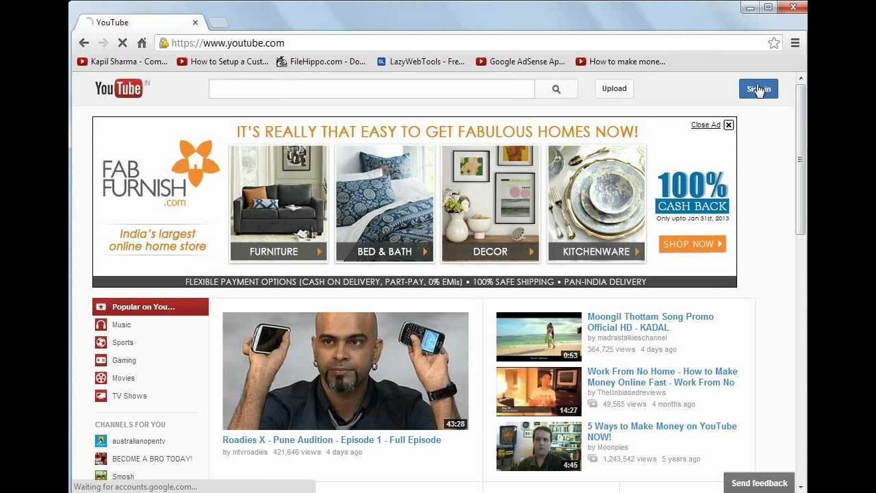876x493 pixels.
Task: Open Moonpies uploader link
Action: (613, 448)
